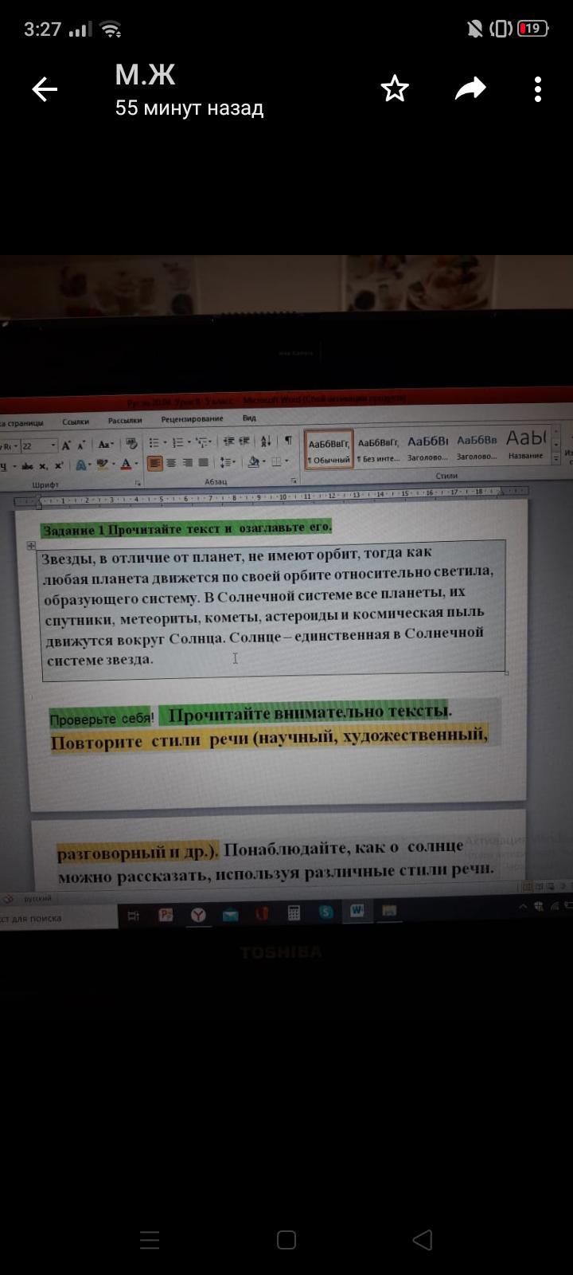Mark the message with the star icon
This screenshot has width=573, height=1275.
coord(395,89)
